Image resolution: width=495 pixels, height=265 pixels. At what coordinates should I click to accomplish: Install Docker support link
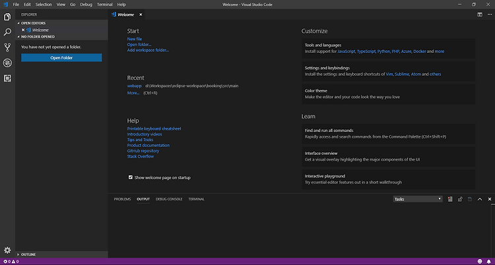coord(420,51)
